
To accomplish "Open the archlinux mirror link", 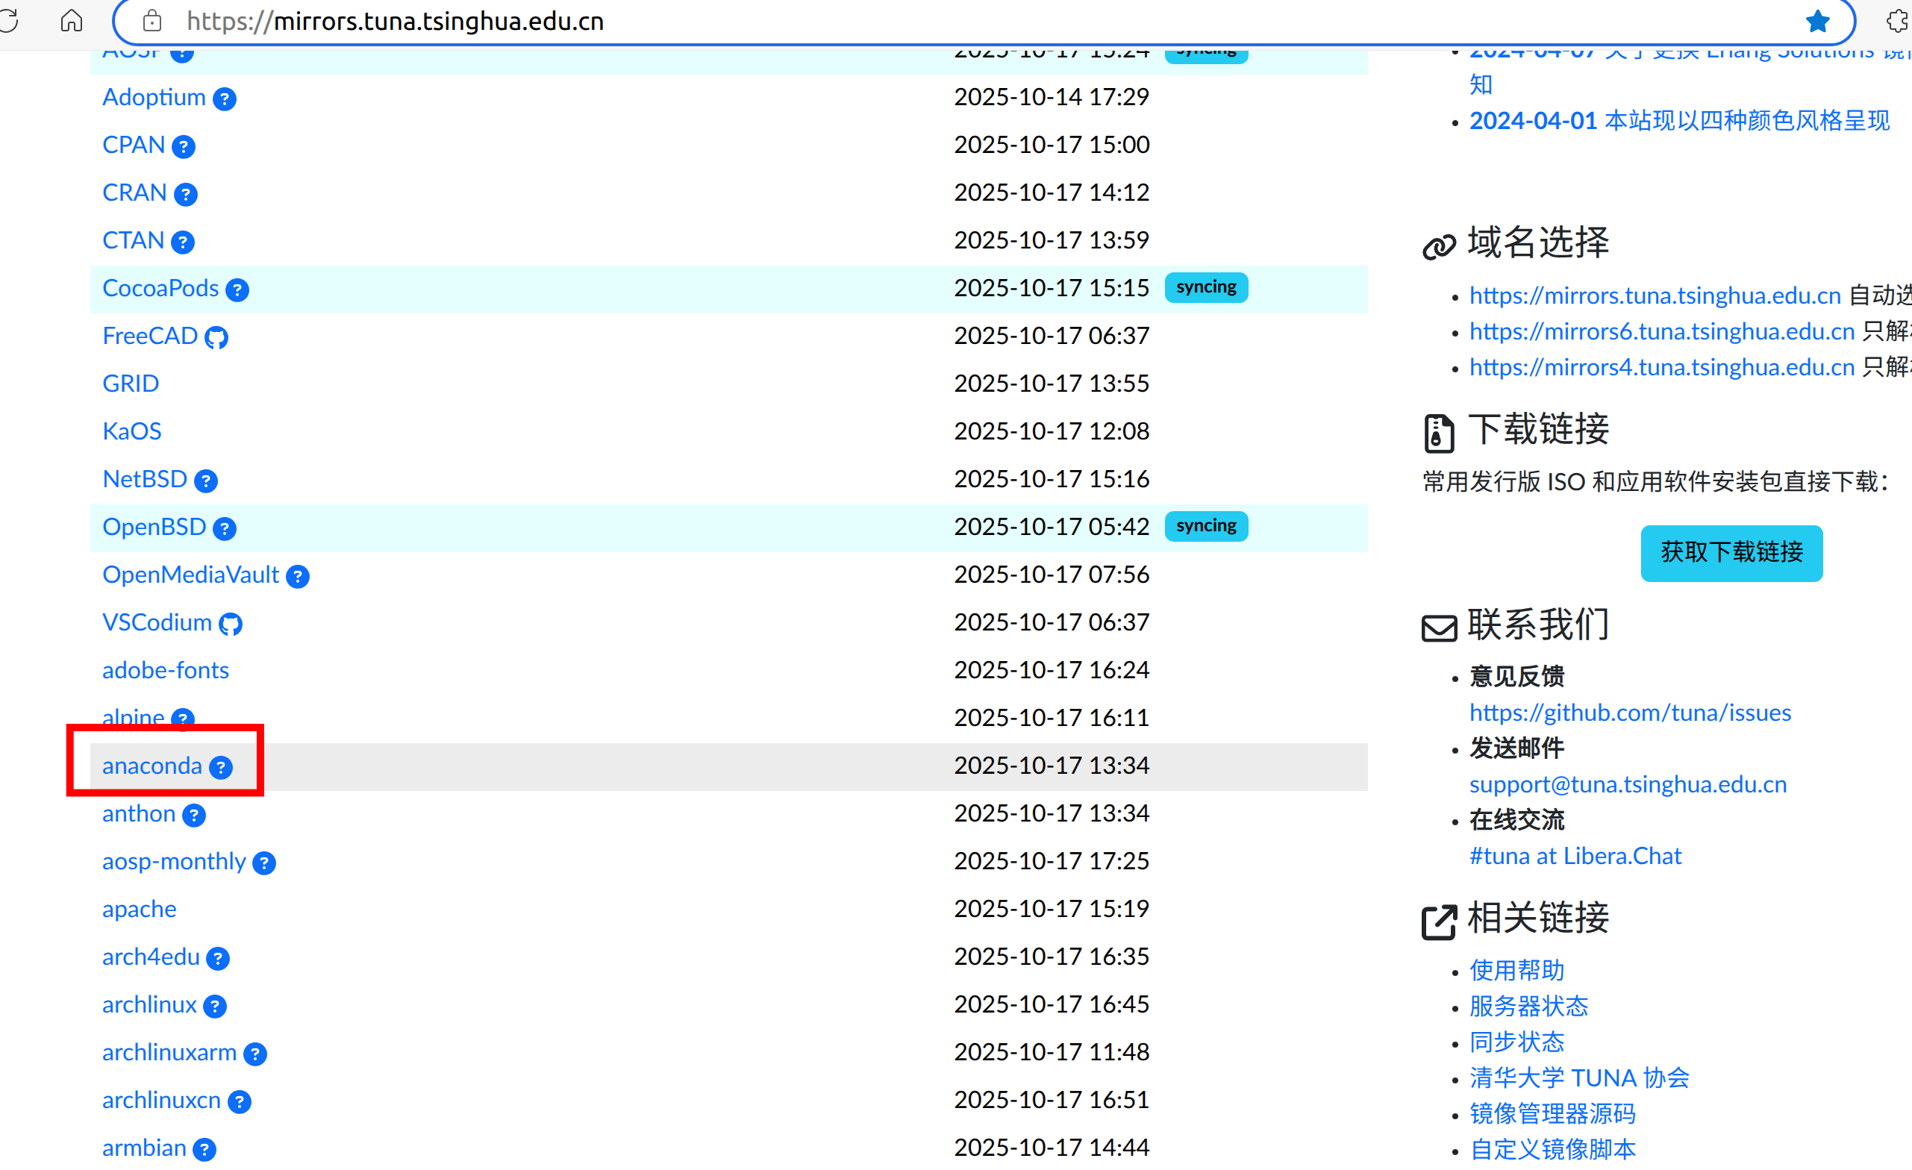I will click(x=149, y=1005).
